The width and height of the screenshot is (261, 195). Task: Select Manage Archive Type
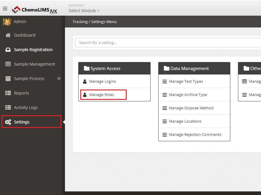(x=188, y=95)
